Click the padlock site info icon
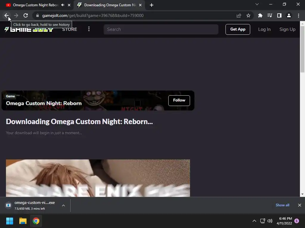 click(x=38, y=15)
